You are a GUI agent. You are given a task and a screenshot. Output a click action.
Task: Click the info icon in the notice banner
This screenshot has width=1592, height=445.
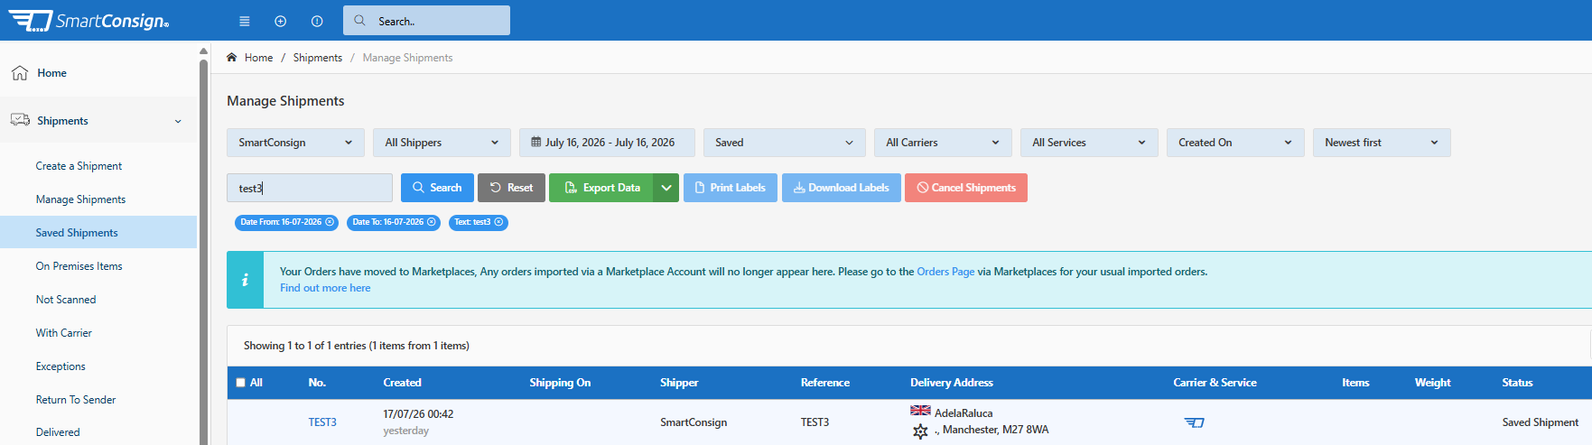pyautogui.click(x=245, y=280)
